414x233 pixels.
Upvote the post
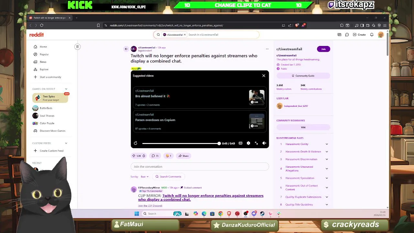[134, 156]
